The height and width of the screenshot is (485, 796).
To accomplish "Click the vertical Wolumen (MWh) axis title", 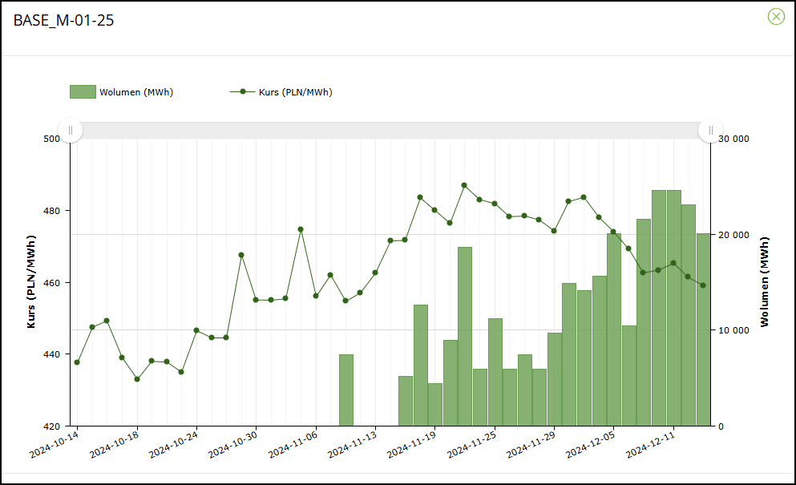I will [764, 281].
